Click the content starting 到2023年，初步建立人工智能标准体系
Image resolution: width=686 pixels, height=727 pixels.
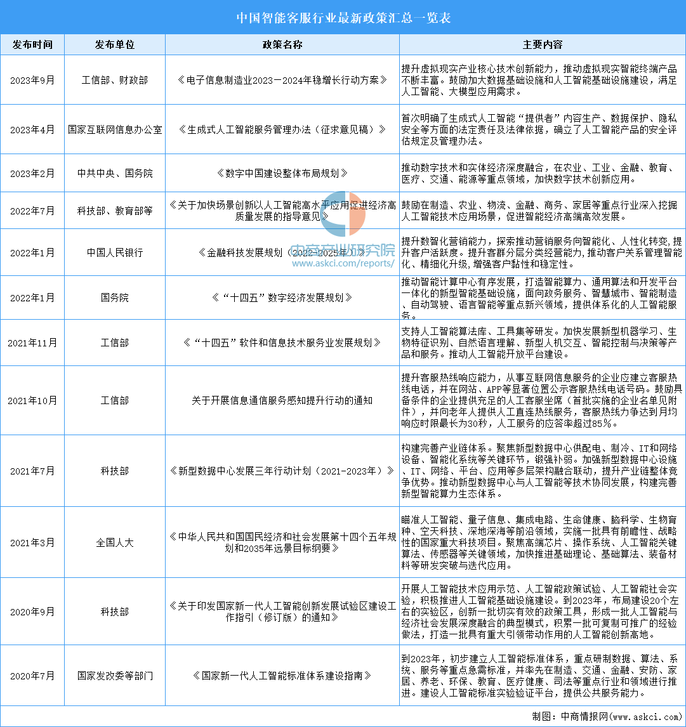point(539,676)
